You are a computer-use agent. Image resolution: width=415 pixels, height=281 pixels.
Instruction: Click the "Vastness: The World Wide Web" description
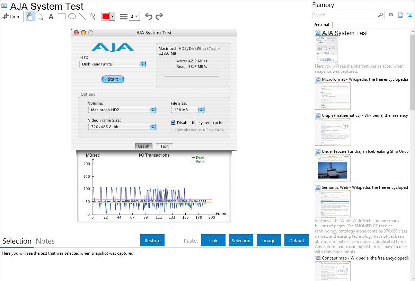pyautogui.click(x=361, y=236)
